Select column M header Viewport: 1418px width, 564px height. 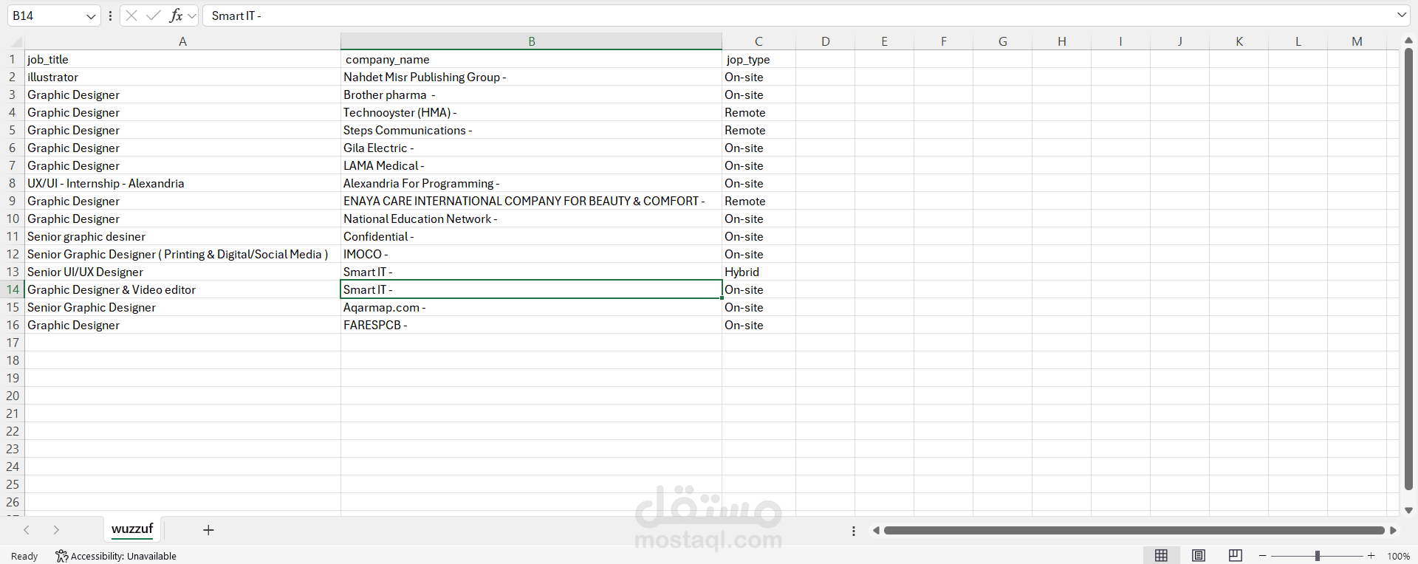pyautogui.click(x=1357, y=41)
